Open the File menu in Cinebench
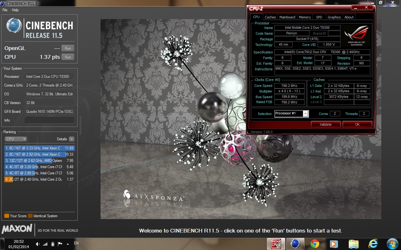The height and width of the screenshot is (250, 401). click(x=5, y=10)
